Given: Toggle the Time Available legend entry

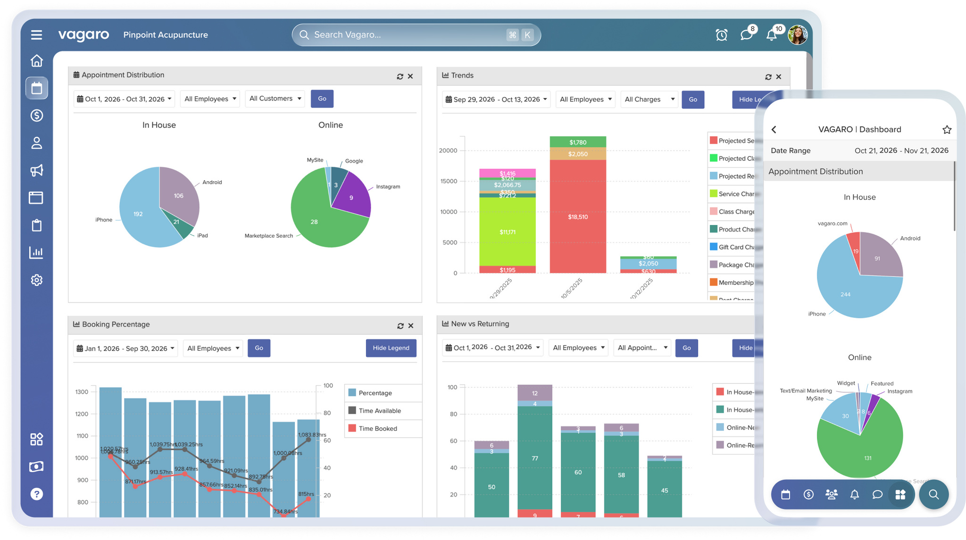Looking at the screenshot, I should click(x=379, y=411).
